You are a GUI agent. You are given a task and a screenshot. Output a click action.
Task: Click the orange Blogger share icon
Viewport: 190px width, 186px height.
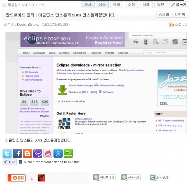pyautogui.click(x=27, y=153)
